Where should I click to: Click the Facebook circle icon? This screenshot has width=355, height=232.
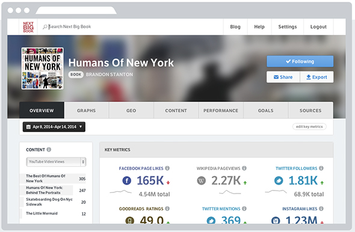pyautogui.click(x=127, y=180)
